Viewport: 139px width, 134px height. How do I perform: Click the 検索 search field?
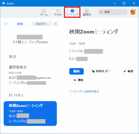click(x=113, y=12)
